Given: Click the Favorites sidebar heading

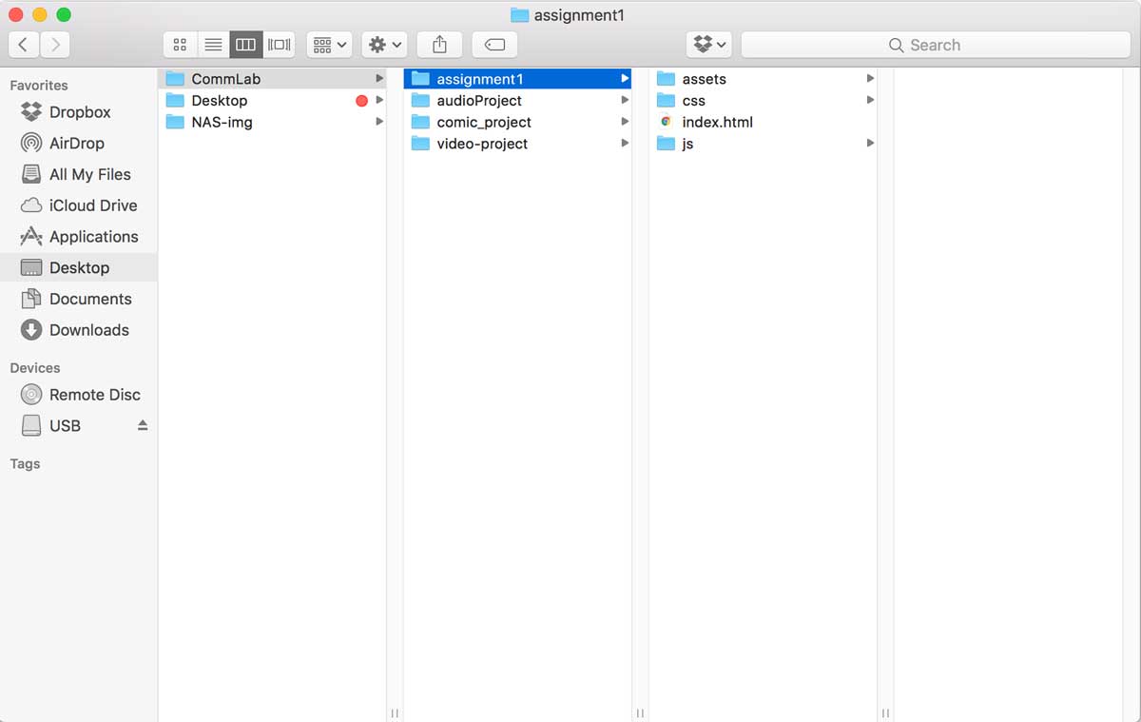Looking at the screenshot, I should (39, 86).
